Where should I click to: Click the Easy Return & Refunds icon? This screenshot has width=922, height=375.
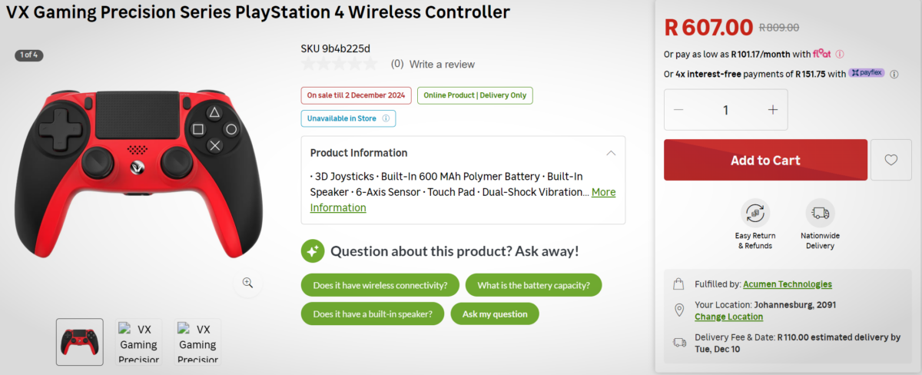756,213
